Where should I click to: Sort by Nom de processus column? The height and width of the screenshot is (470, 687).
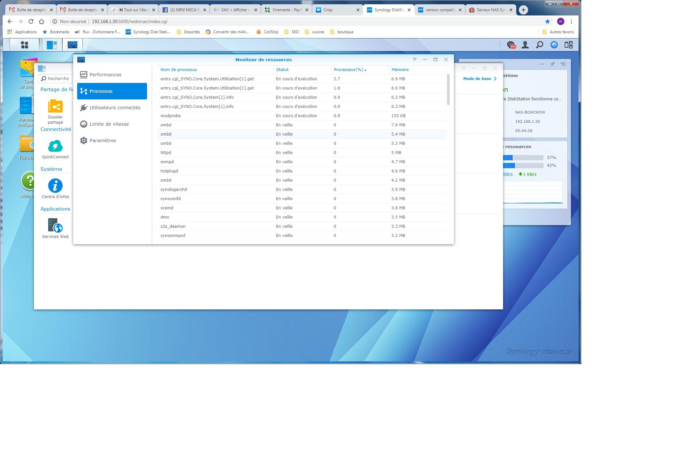pos(179,70)
